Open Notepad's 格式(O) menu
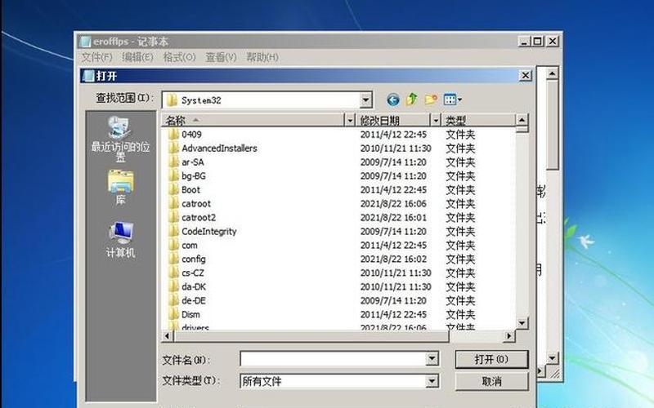Screen dimensions: 654x408 (179, 57)
